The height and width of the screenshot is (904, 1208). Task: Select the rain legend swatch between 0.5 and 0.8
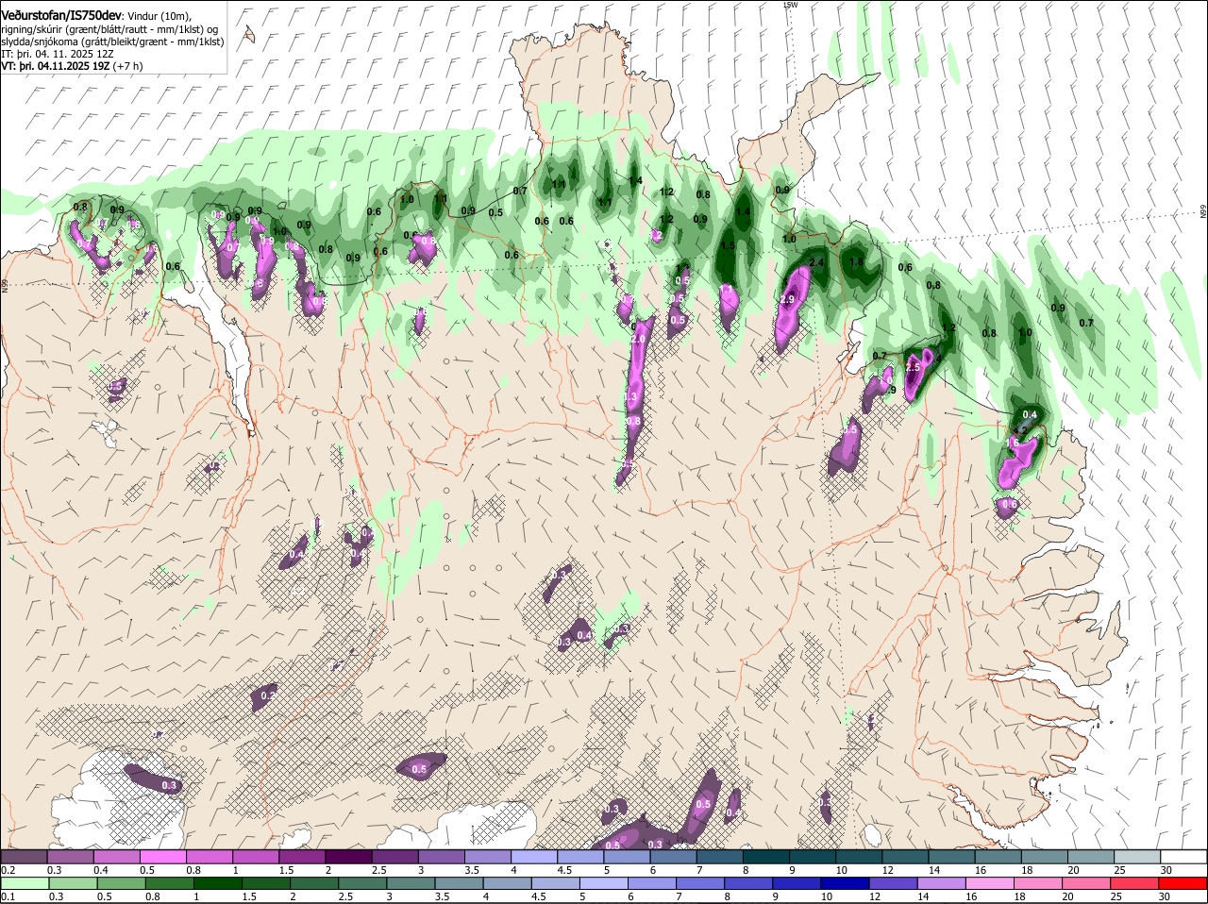click(121, 883)
